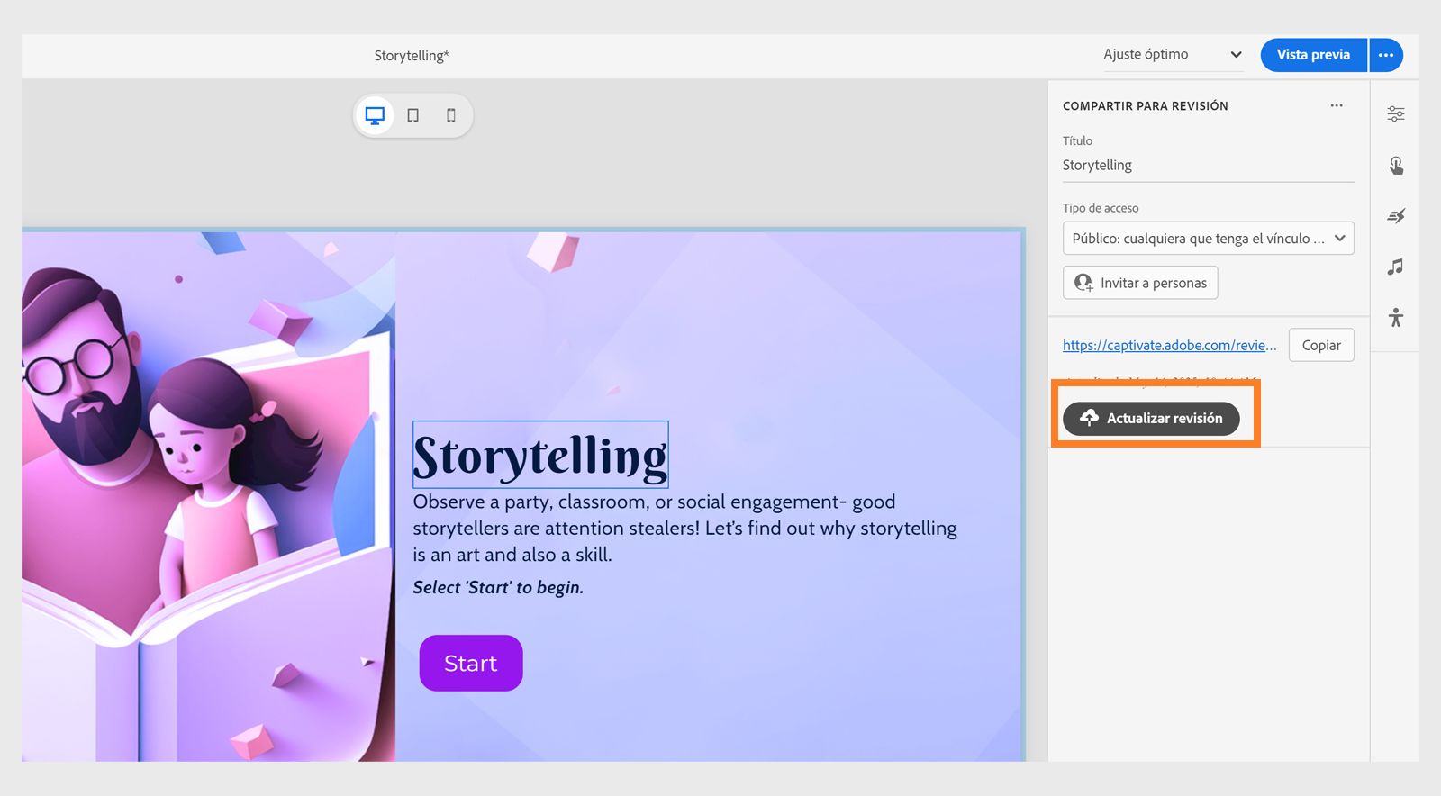
Task: Open the captivate.adobe.com review link
Action: [1169, 345]
